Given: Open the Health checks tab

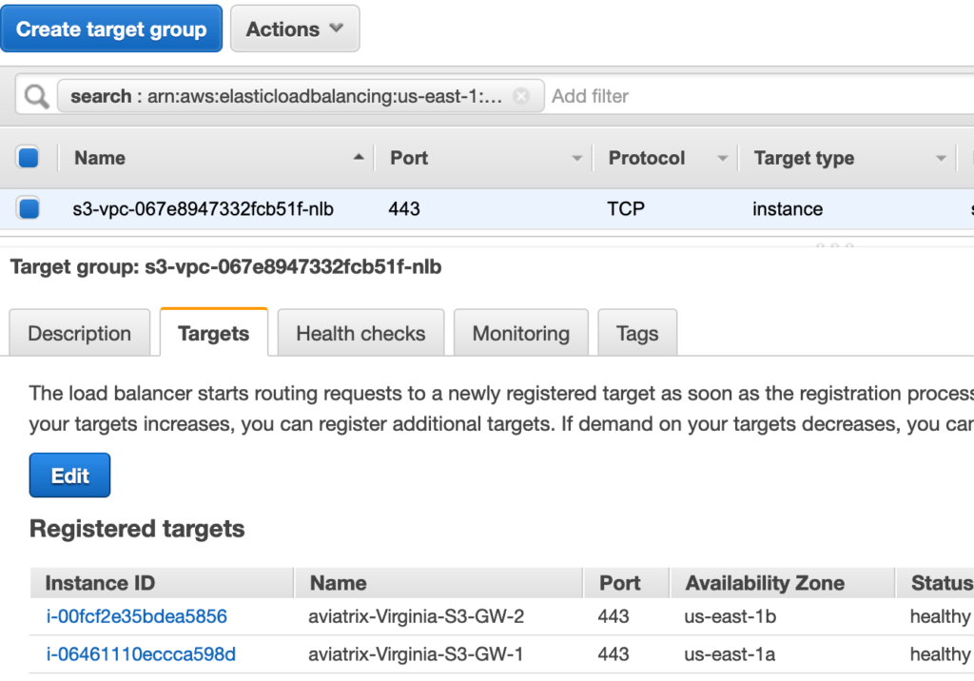Looking at the screenshot, I should click(x=360, y=334).
